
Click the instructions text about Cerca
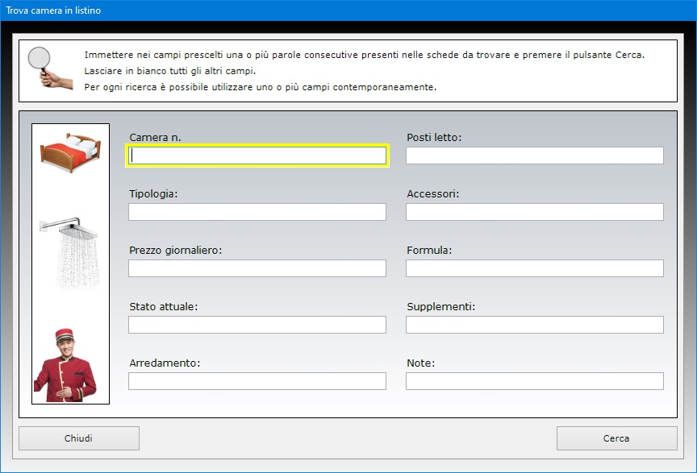(364, 55)
